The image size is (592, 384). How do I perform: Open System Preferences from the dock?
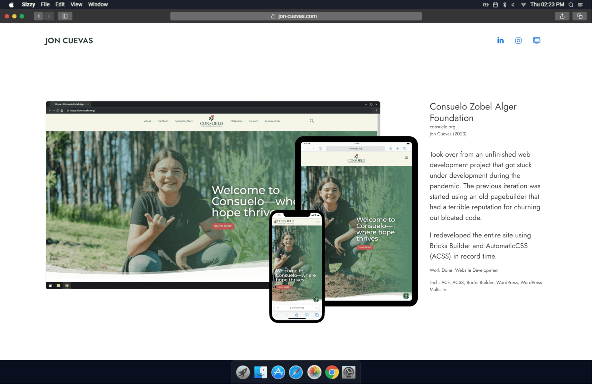point(349,372)
